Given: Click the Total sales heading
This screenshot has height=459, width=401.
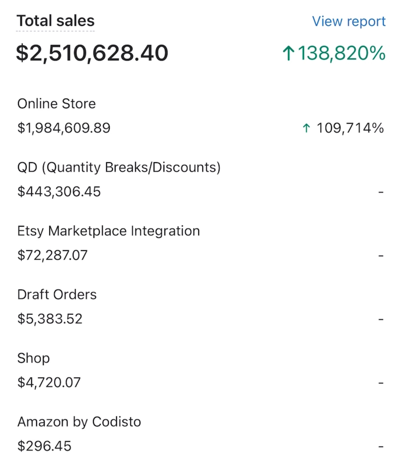Looking at the screenshot, I should [56, 21].
